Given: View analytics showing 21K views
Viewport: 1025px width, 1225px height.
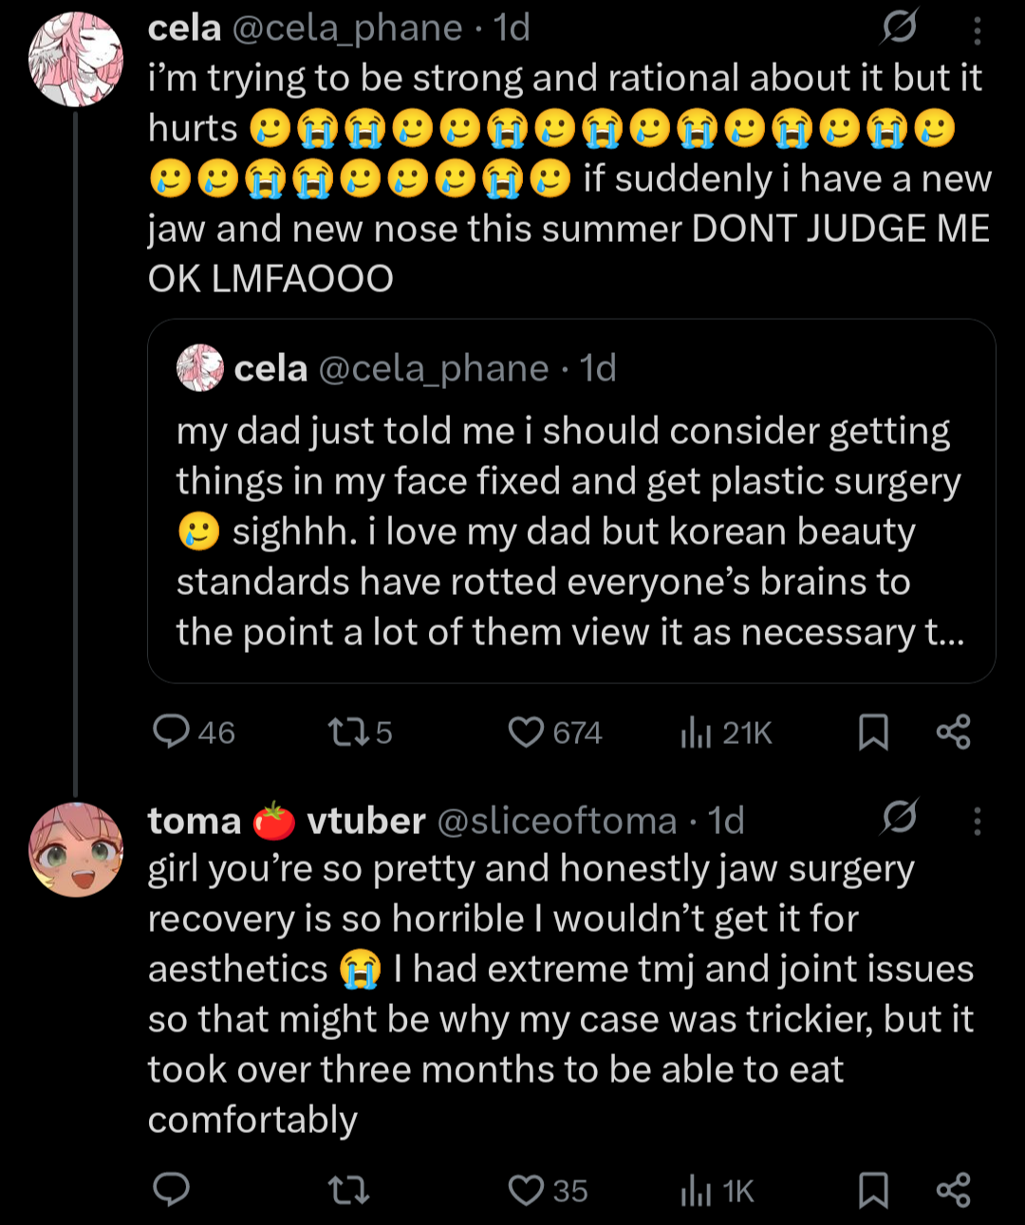Looking at the screenshot, I should [696, 733].
